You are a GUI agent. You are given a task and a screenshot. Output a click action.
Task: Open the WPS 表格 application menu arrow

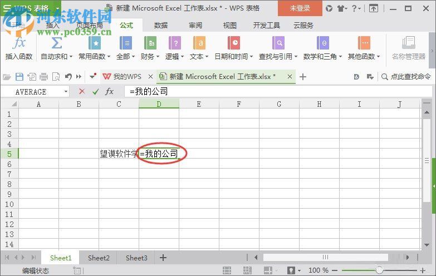coord(57,8)
